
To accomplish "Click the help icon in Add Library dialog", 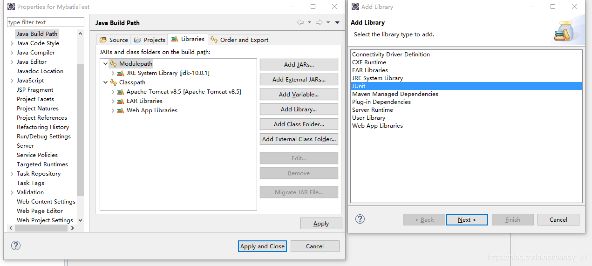I will [x=360, y=219].
